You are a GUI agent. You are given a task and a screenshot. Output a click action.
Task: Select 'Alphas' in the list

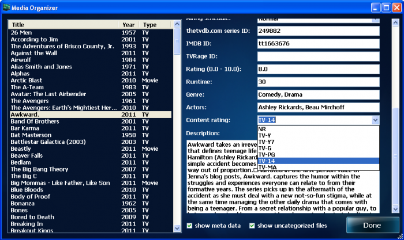91,74
